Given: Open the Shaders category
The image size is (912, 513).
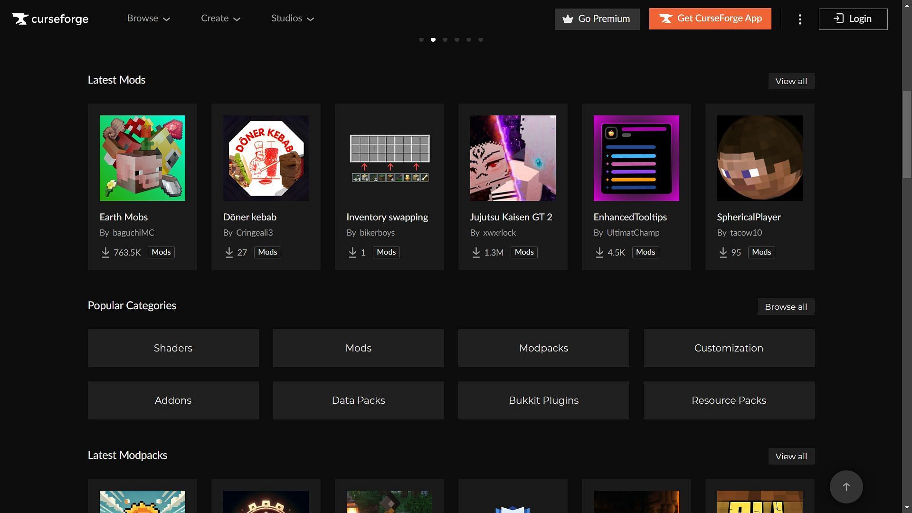Looking at the screenshot, I should pos(173,348).
